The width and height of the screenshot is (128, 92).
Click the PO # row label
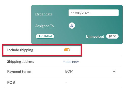pos(11,83)
